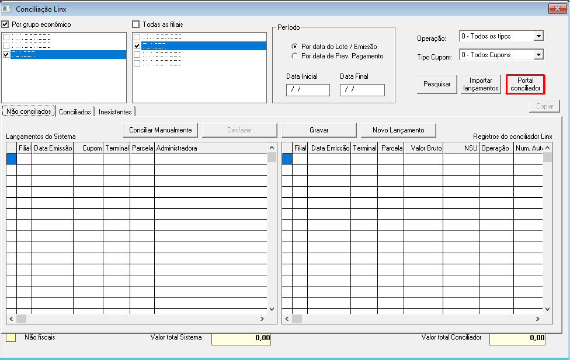Screen dimensions: 570x360
Task: Uncheck the highlighted filial checkbox
Action: coord(137,46)
